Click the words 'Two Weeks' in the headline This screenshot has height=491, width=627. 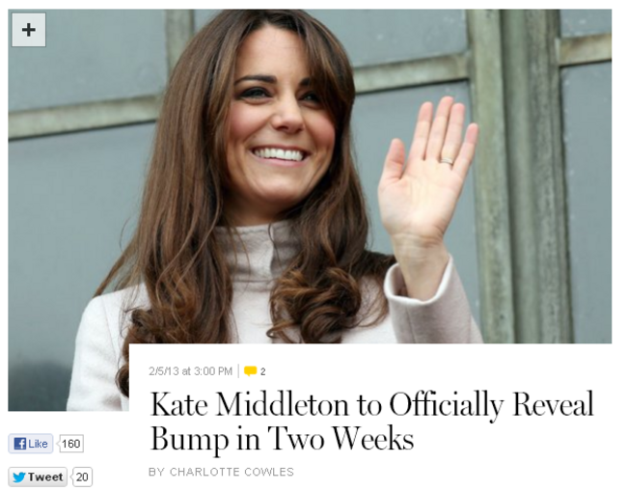pos(341,439)
